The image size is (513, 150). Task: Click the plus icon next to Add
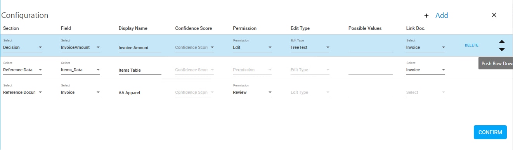[426, 16]
